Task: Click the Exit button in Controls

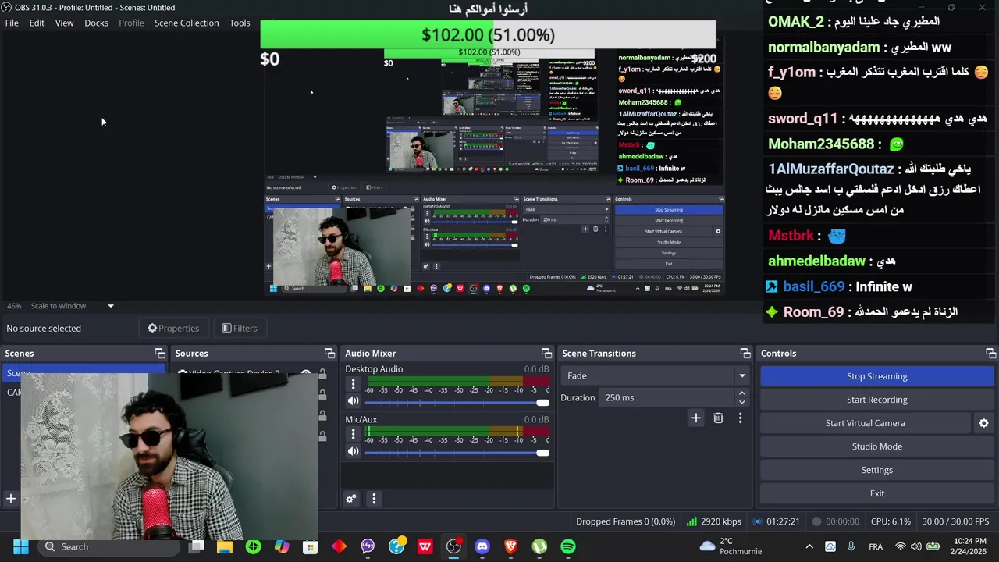Action: click(x=876, y=493)
